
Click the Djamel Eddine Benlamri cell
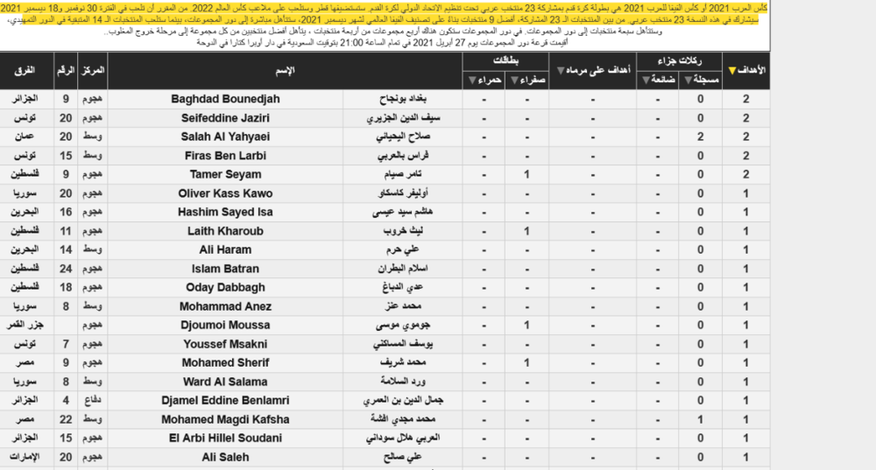pos(225,401)
